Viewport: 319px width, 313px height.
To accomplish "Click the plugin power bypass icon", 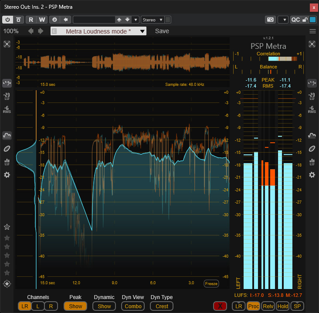I will coord(7,20).
